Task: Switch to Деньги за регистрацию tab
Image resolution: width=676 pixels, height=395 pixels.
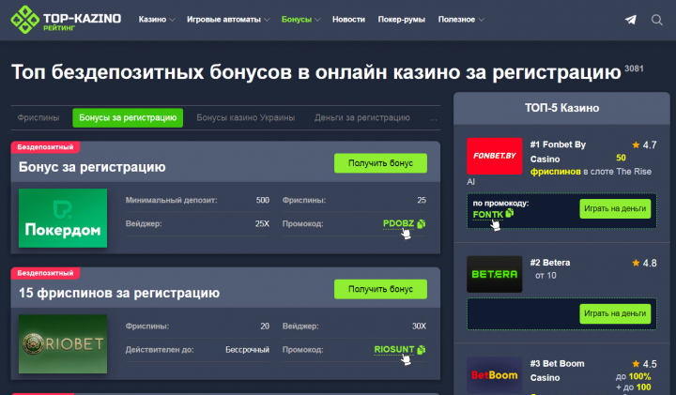Action: click(x=362, y=117)
